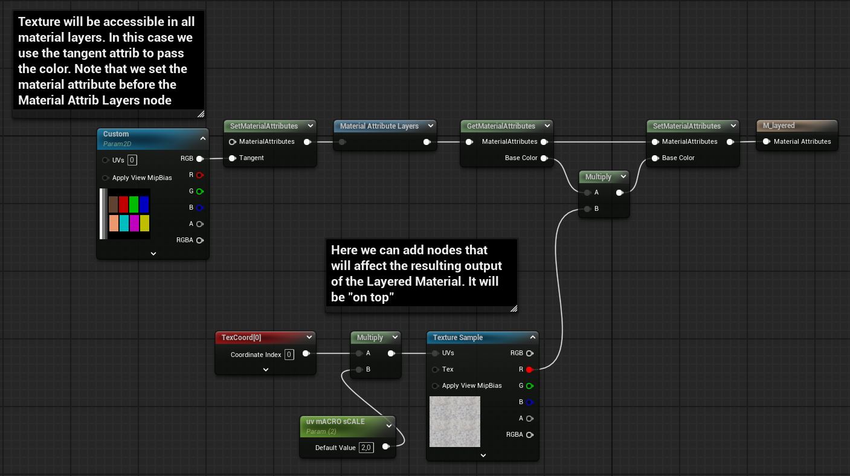
Task: Click Default Value field showing 2,0
Action: click(366, 448)
